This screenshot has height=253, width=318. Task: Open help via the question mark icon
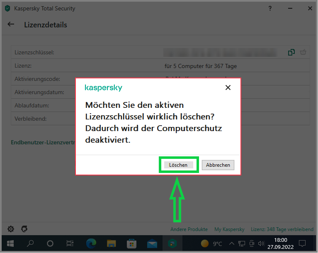coord(270,9)
